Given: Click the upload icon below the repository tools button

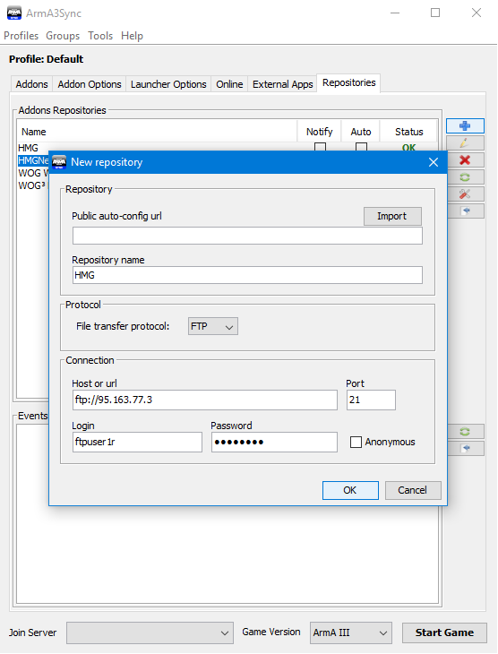Looking at the screenshot, I should tap(465, 211).
